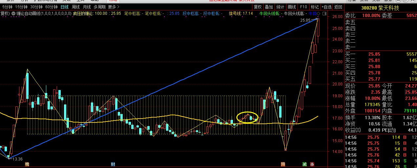Click the 净资 10.56 value
This screenshot has width=417, height=168.
pyautogui.click(x=374, y=124)
